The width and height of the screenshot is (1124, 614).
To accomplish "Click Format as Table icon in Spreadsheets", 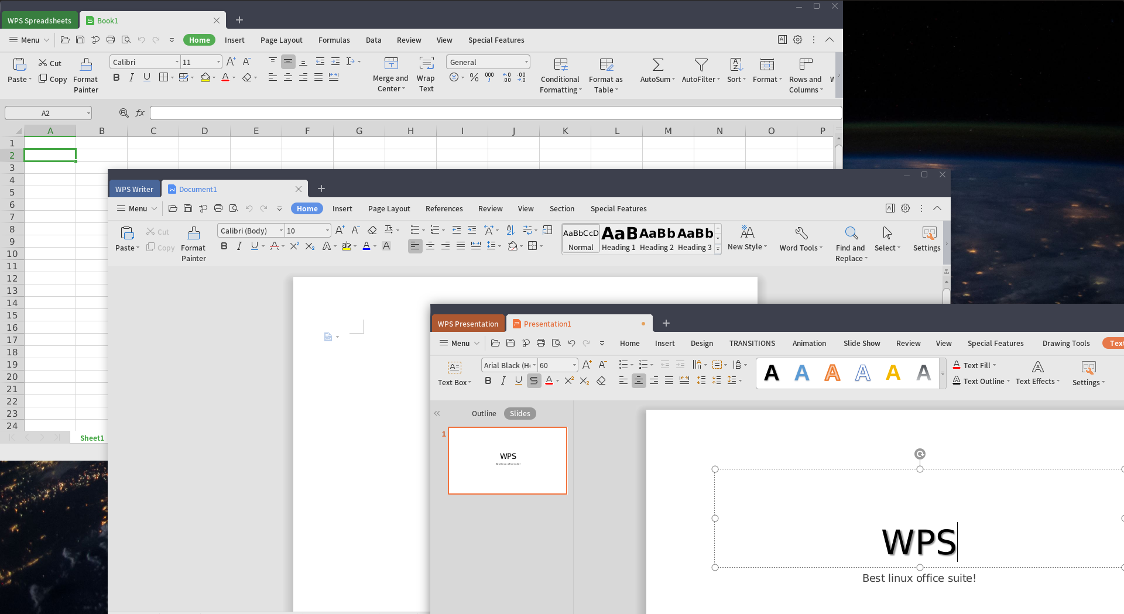I will pyautogui.click(x=606, y=64).
